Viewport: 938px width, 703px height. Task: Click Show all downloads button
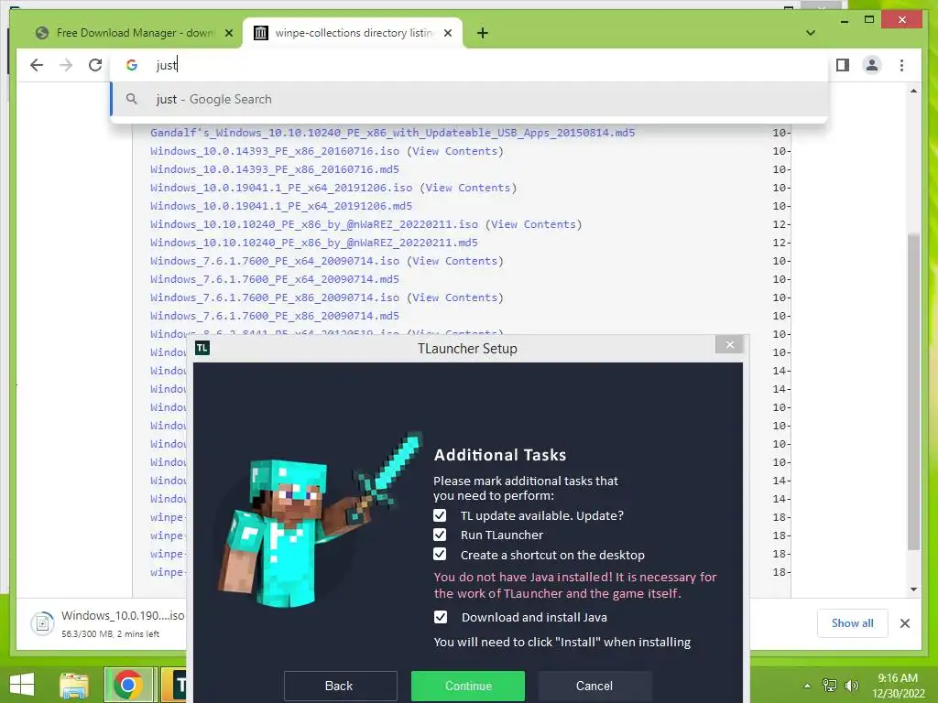pos(852,623)
